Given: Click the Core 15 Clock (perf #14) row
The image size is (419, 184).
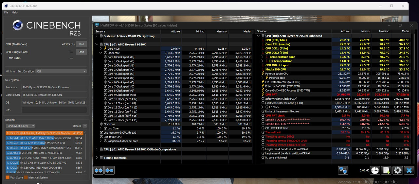Looking at the screenshot, I should [173, 120].
